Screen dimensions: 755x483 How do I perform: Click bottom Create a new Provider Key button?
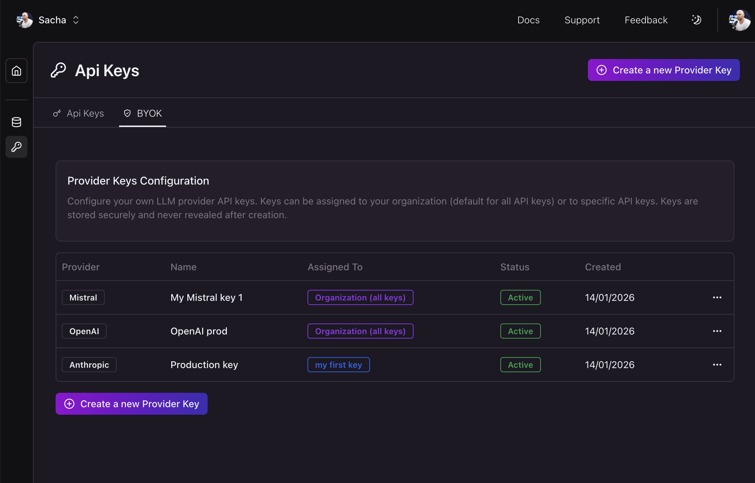[x=131, y=404]
